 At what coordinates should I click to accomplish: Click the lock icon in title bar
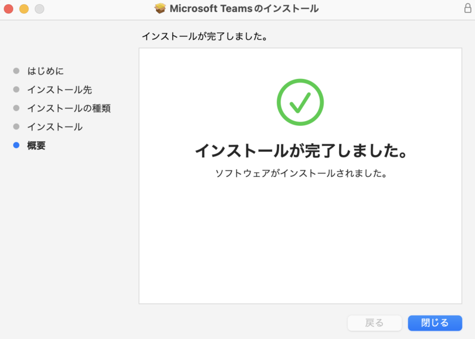467,8
